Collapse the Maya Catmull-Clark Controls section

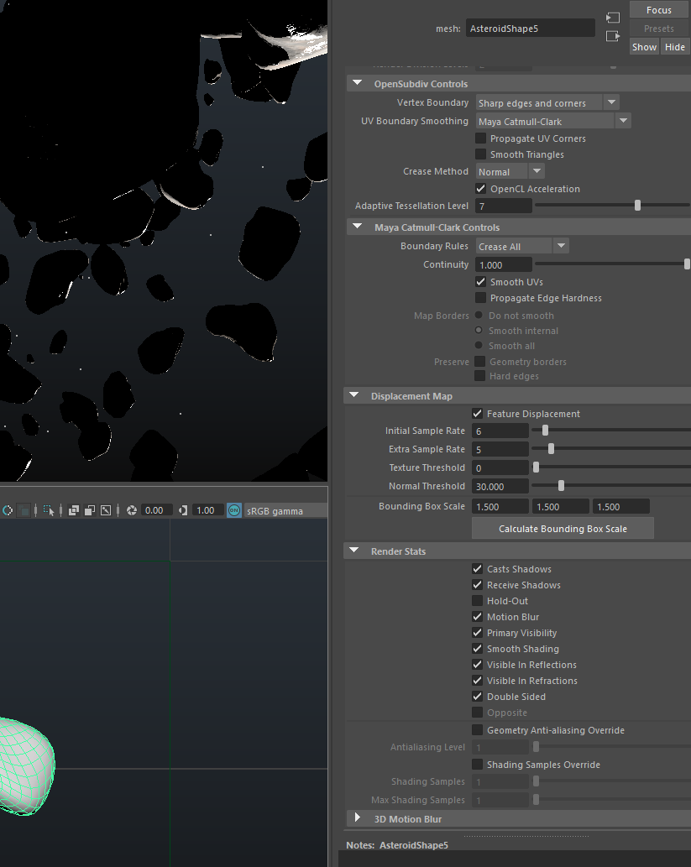coord(357,227)
